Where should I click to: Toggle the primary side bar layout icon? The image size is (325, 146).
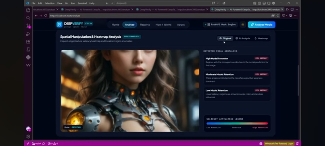259,3
